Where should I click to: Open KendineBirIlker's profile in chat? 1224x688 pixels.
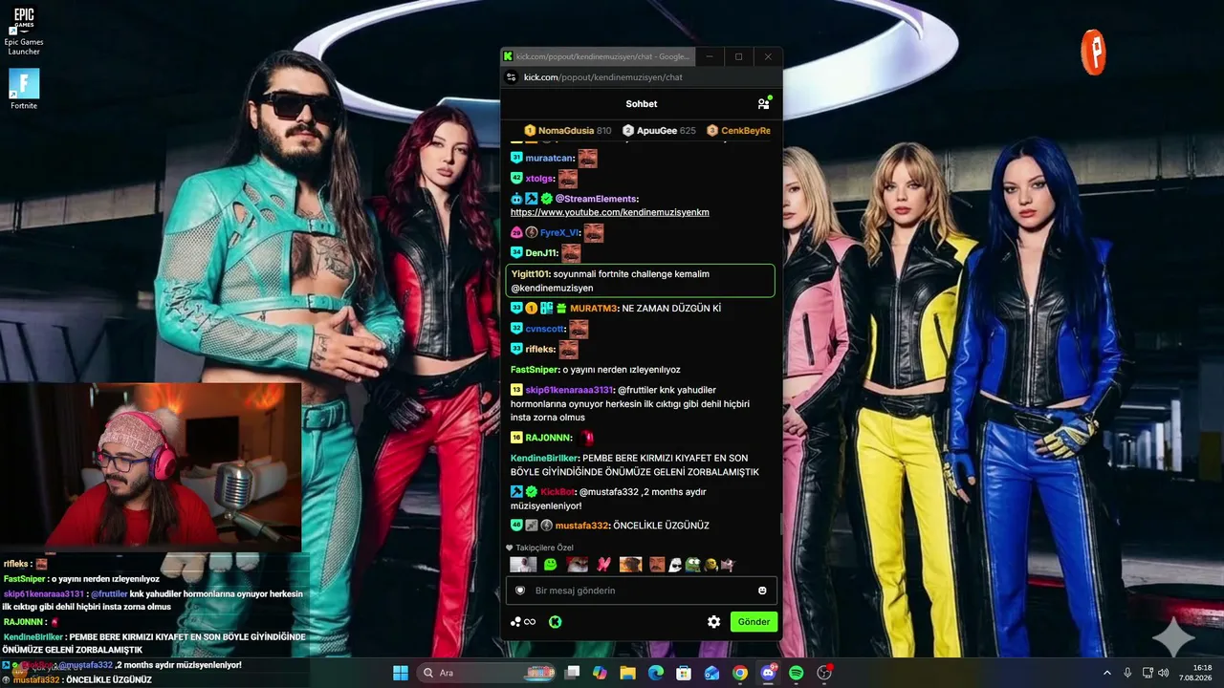click(545, 458)
